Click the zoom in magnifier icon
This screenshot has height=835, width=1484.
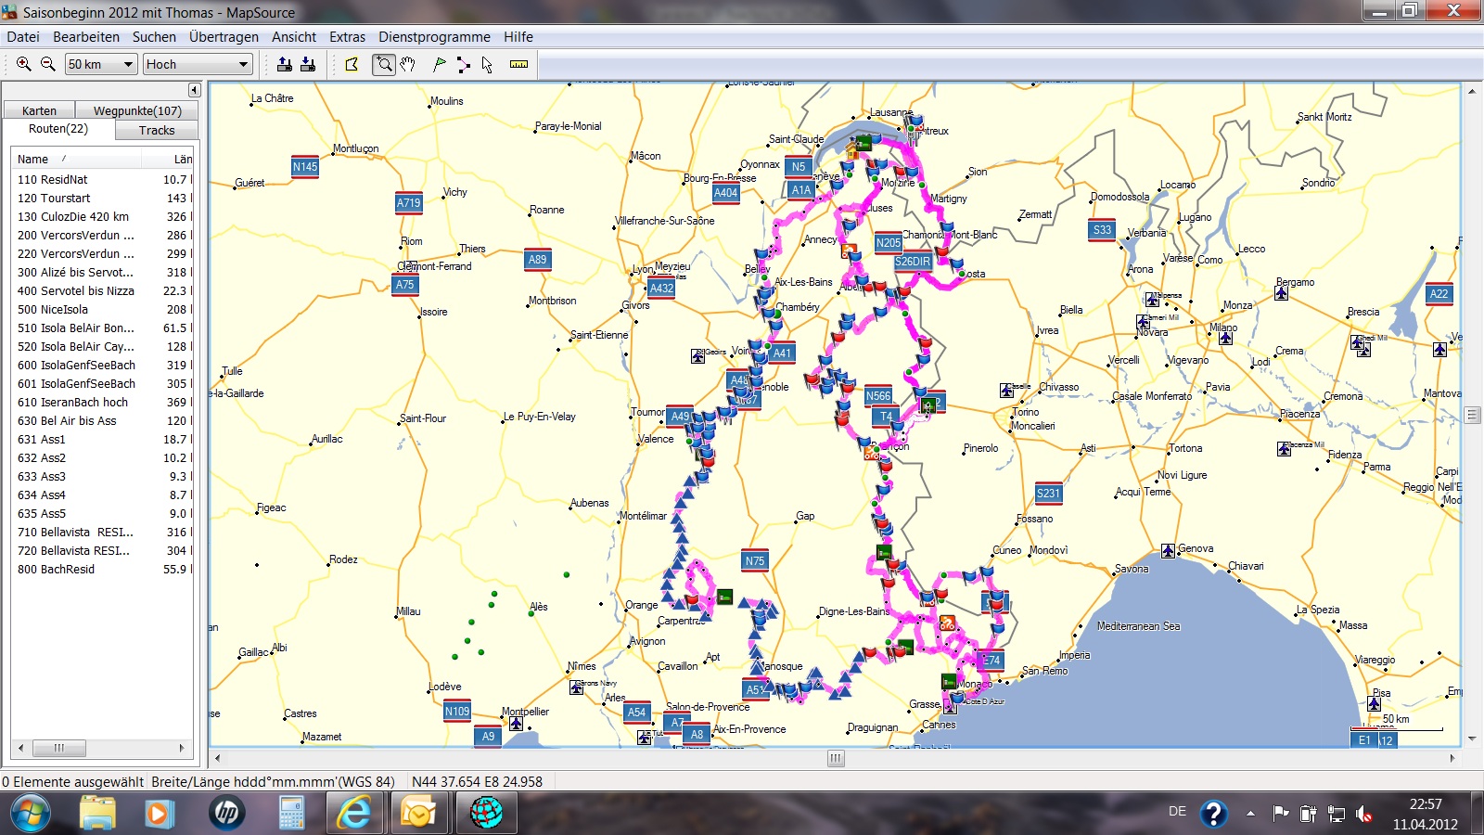[24, 64]
